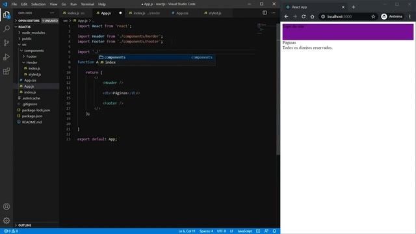The image size is (416, 234).
Task: Open README.md in the explorer
Action: coord(32,122)
